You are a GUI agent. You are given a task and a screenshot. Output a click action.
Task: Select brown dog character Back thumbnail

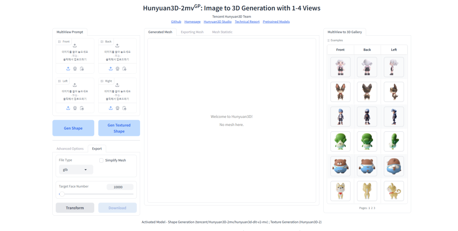pos(367,92)
